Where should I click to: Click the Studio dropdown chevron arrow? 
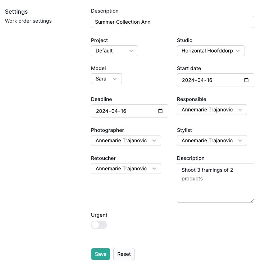tap(238, 51)
